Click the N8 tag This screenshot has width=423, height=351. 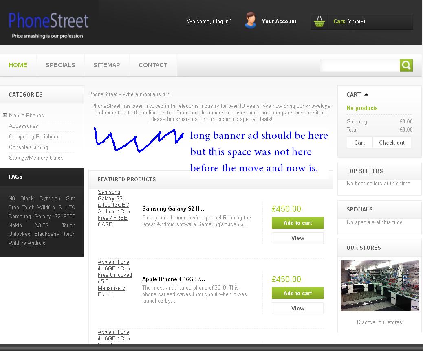click(x=11, y=198)
